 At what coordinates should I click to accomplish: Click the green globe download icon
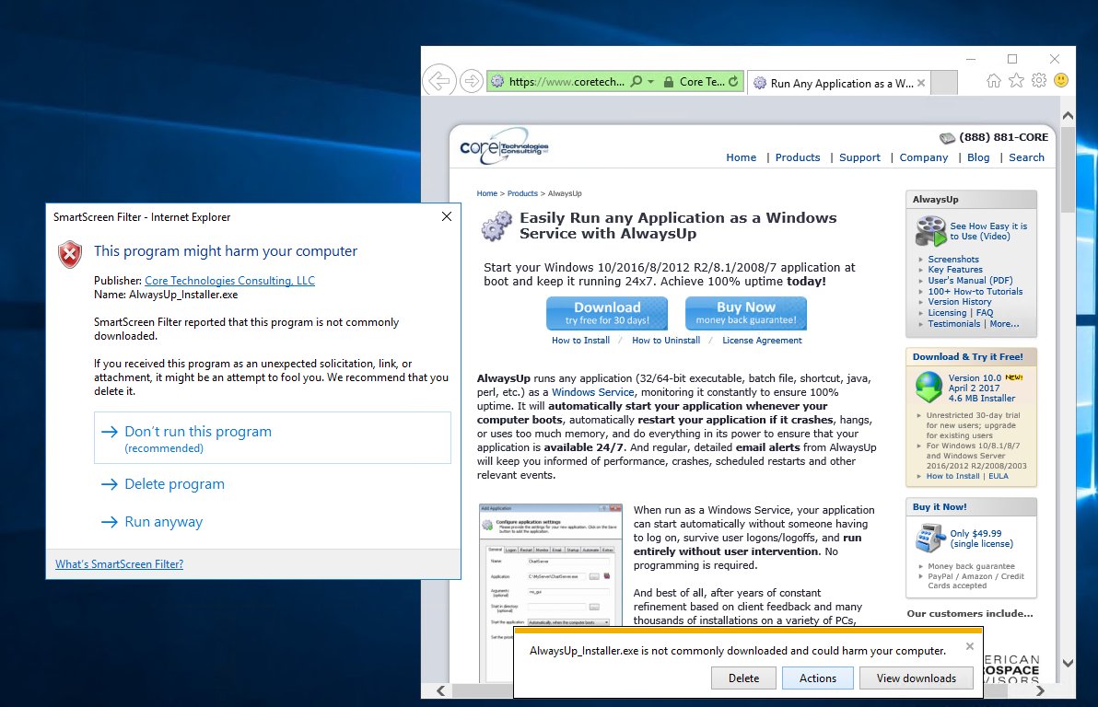click(x=929, y=387)
